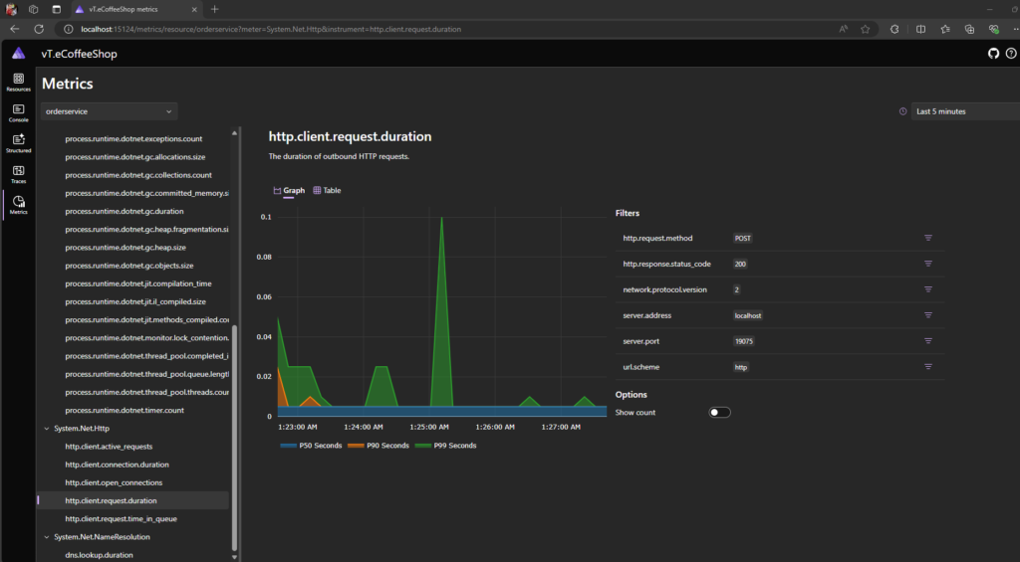Image resolution: width=1020 pixels, height=562 pixels.
Task: Select process.runtime.dotnet.gc.heap.size instrument
Action: coord(126,248)
